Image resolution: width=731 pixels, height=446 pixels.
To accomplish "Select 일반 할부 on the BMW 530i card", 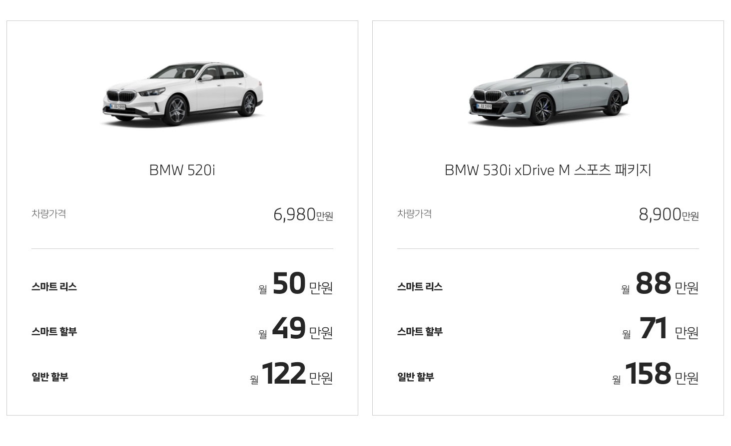I will (416, 377).
